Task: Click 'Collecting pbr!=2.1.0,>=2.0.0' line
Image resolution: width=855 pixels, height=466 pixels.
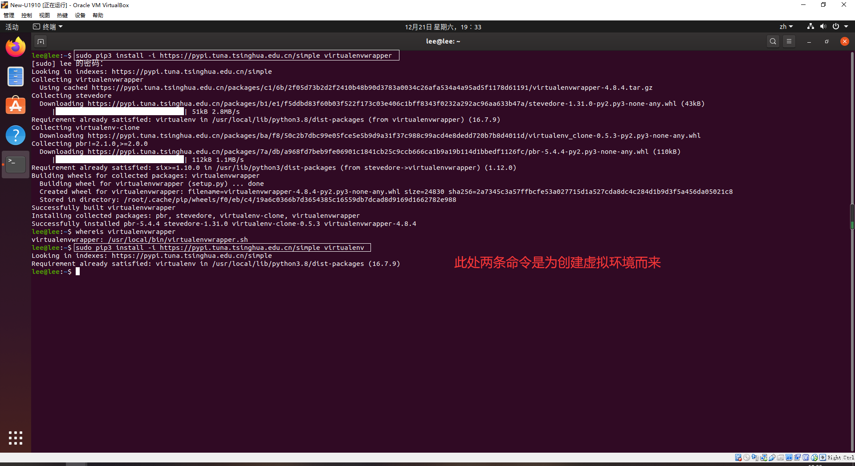Action: (90, 144)
